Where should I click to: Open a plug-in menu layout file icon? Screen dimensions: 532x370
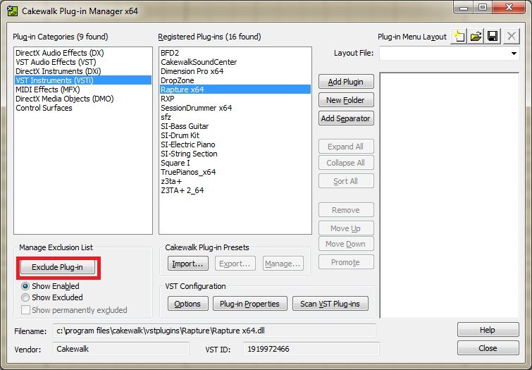coord(476,36)
